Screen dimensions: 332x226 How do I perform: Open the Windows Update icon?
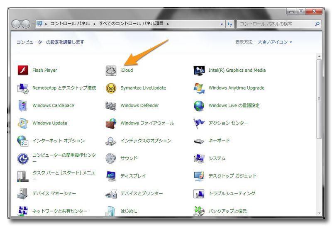23,123
